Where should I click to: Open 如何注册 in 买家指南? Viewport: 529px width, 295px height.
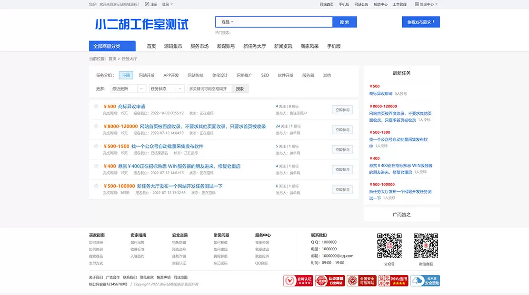click(96, 242)
